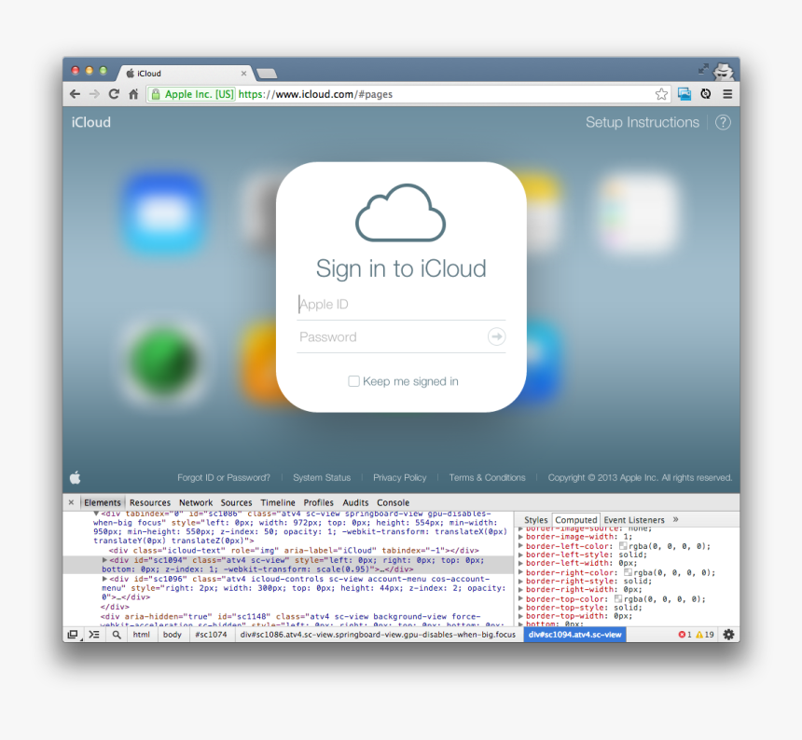Screen dimensions: 802x740
Task: Focus the Password field
Action: tap(392, 336)
